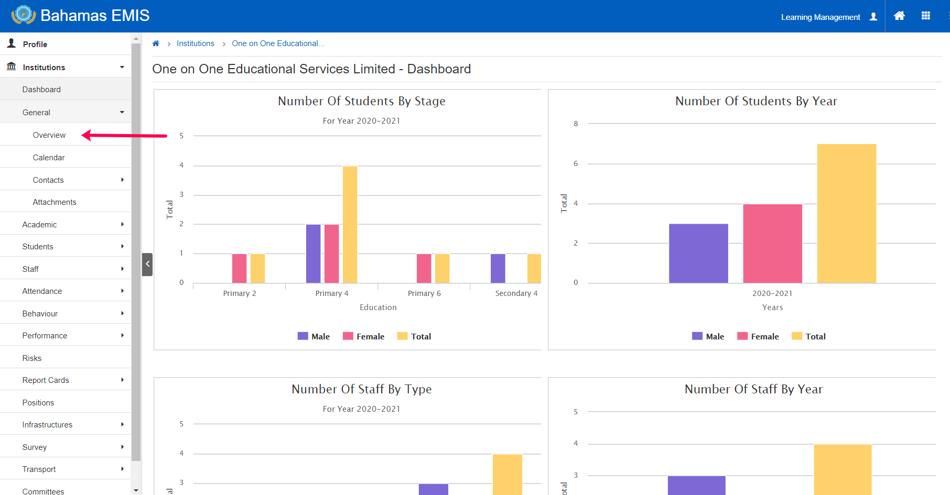Image resolution: width=950 pixels, height=495 pixels.
Task: Toggle Female series in Students By Year legend
Action: 758,336
